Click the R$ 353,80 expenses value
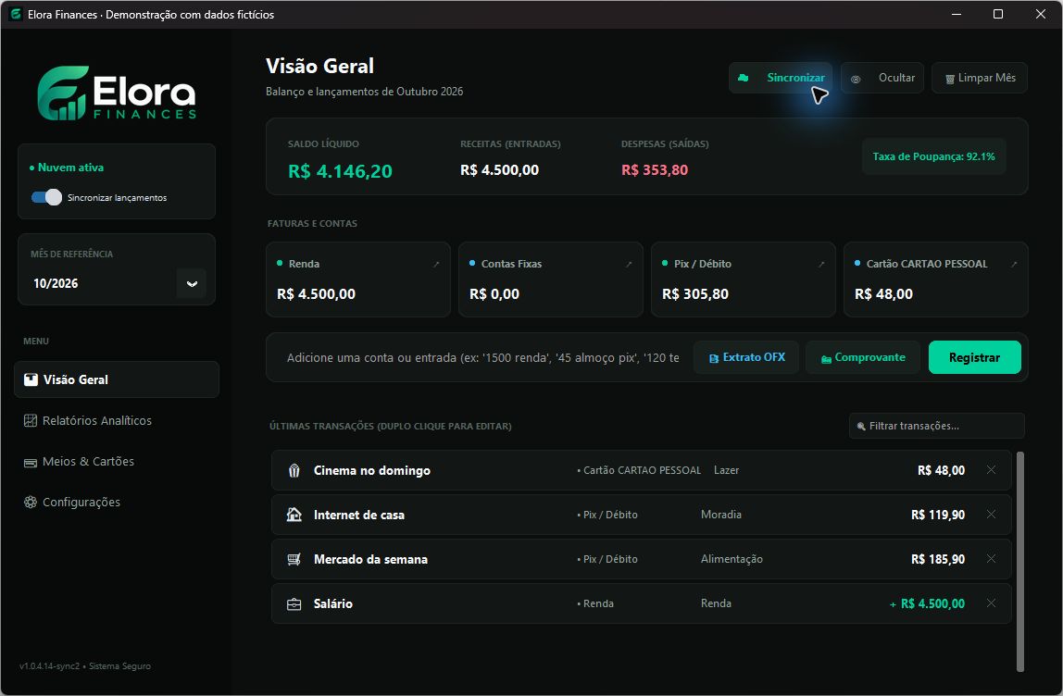 pos(655,170)
